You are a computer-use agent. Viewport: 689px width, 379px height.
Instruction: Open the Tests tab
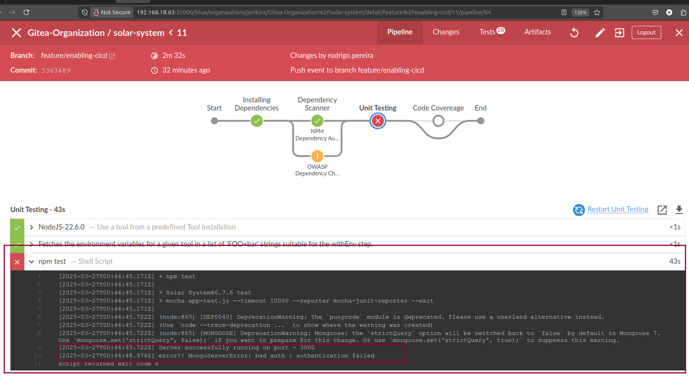pyautogui.click(x=492, y=32)
